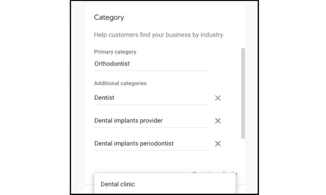Image resolution: width=326 pixels, height=195 pixels.
Task: Click the dialog's vertical scrollbar thumb
Action: pos(243,93)
